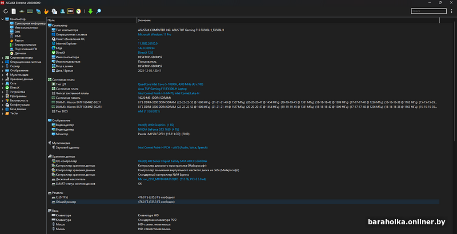Click the speaker icon beside Звуковой адаптер
The height and width of the screenshot is (234, 457).
click(53, 148)
